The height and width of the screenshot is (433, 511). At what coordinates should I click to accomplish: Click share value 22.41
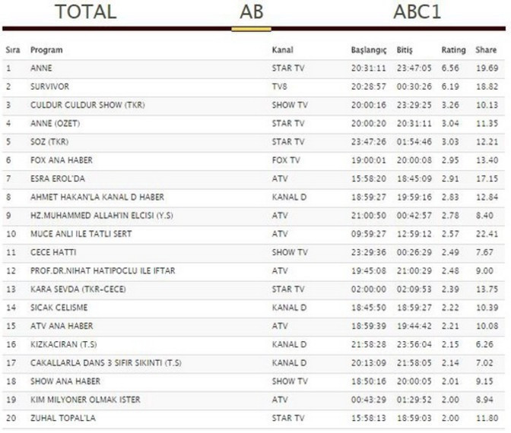click(x=487, y=234)
